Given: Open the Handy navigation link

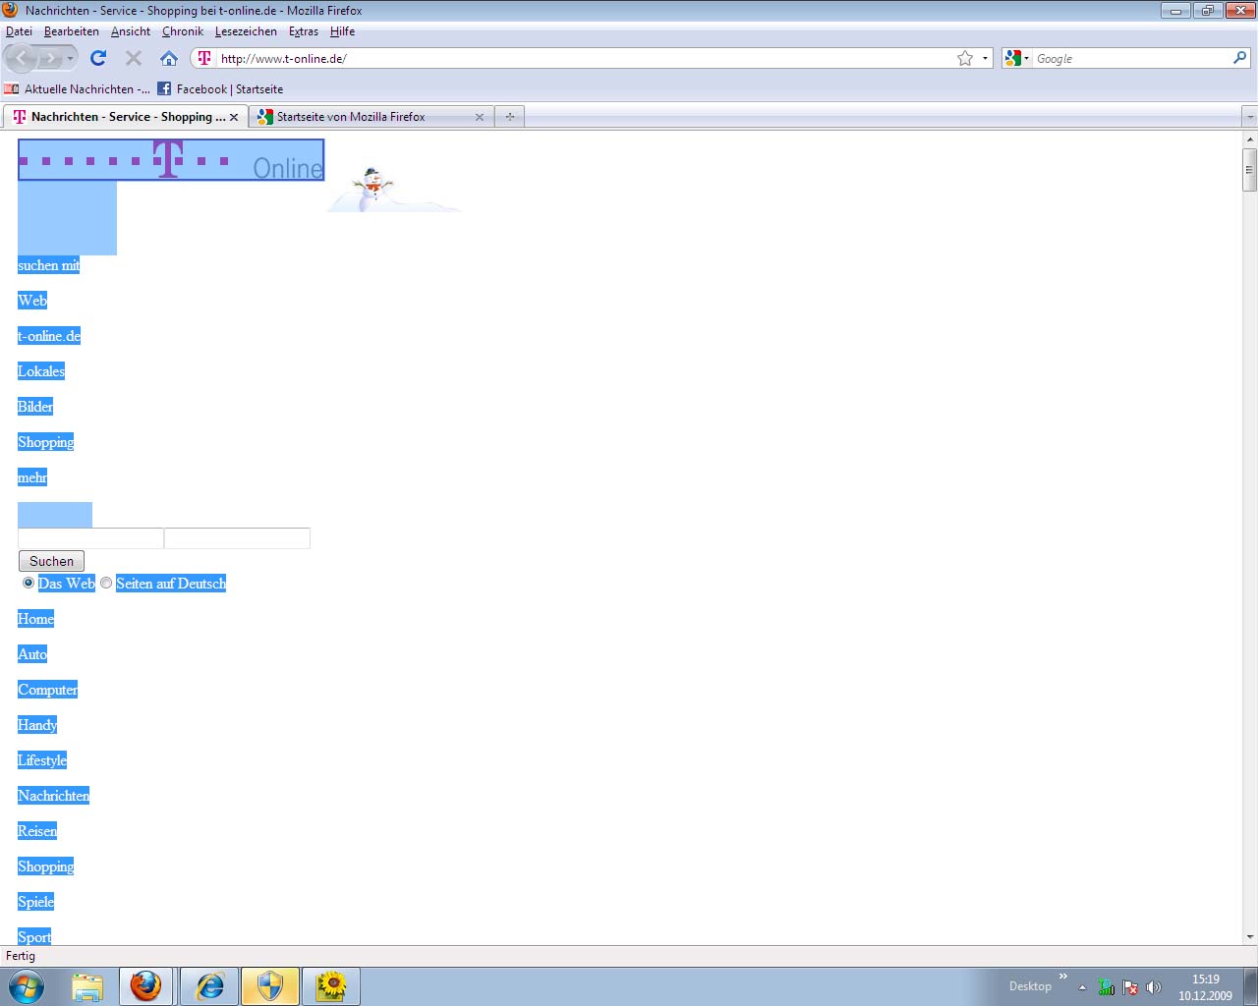Looking at the screenshot, I should [37, 725].
